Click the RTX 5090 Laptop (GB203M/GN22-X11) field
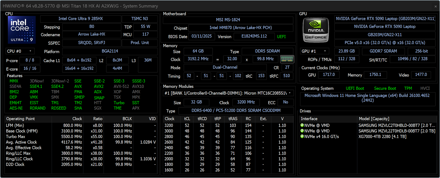440x178 pixels. pyautogui.click(x=385, y=19)
